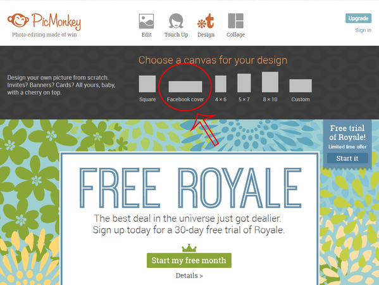This screenshot has height=285, width=379.
Task: Pick the 8 × 10 canvas
Action: pyautogui.click(x=270, y=82)
